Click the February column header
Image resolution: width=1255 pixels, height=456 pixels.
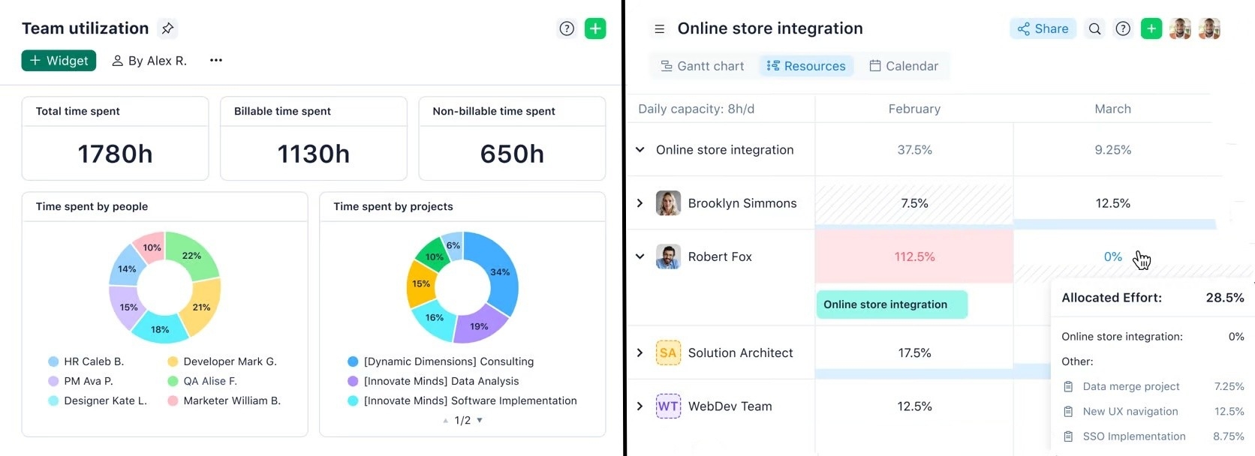point(914,109)
